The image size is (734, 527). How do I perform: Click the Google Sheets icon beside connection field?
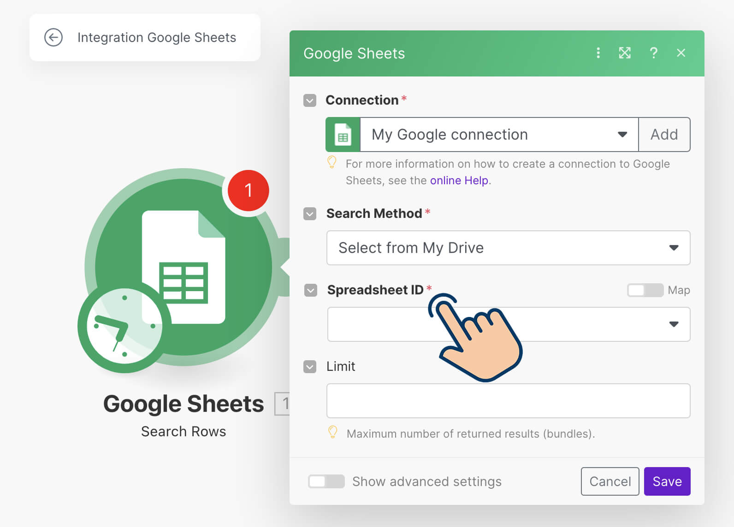[343, 135]
